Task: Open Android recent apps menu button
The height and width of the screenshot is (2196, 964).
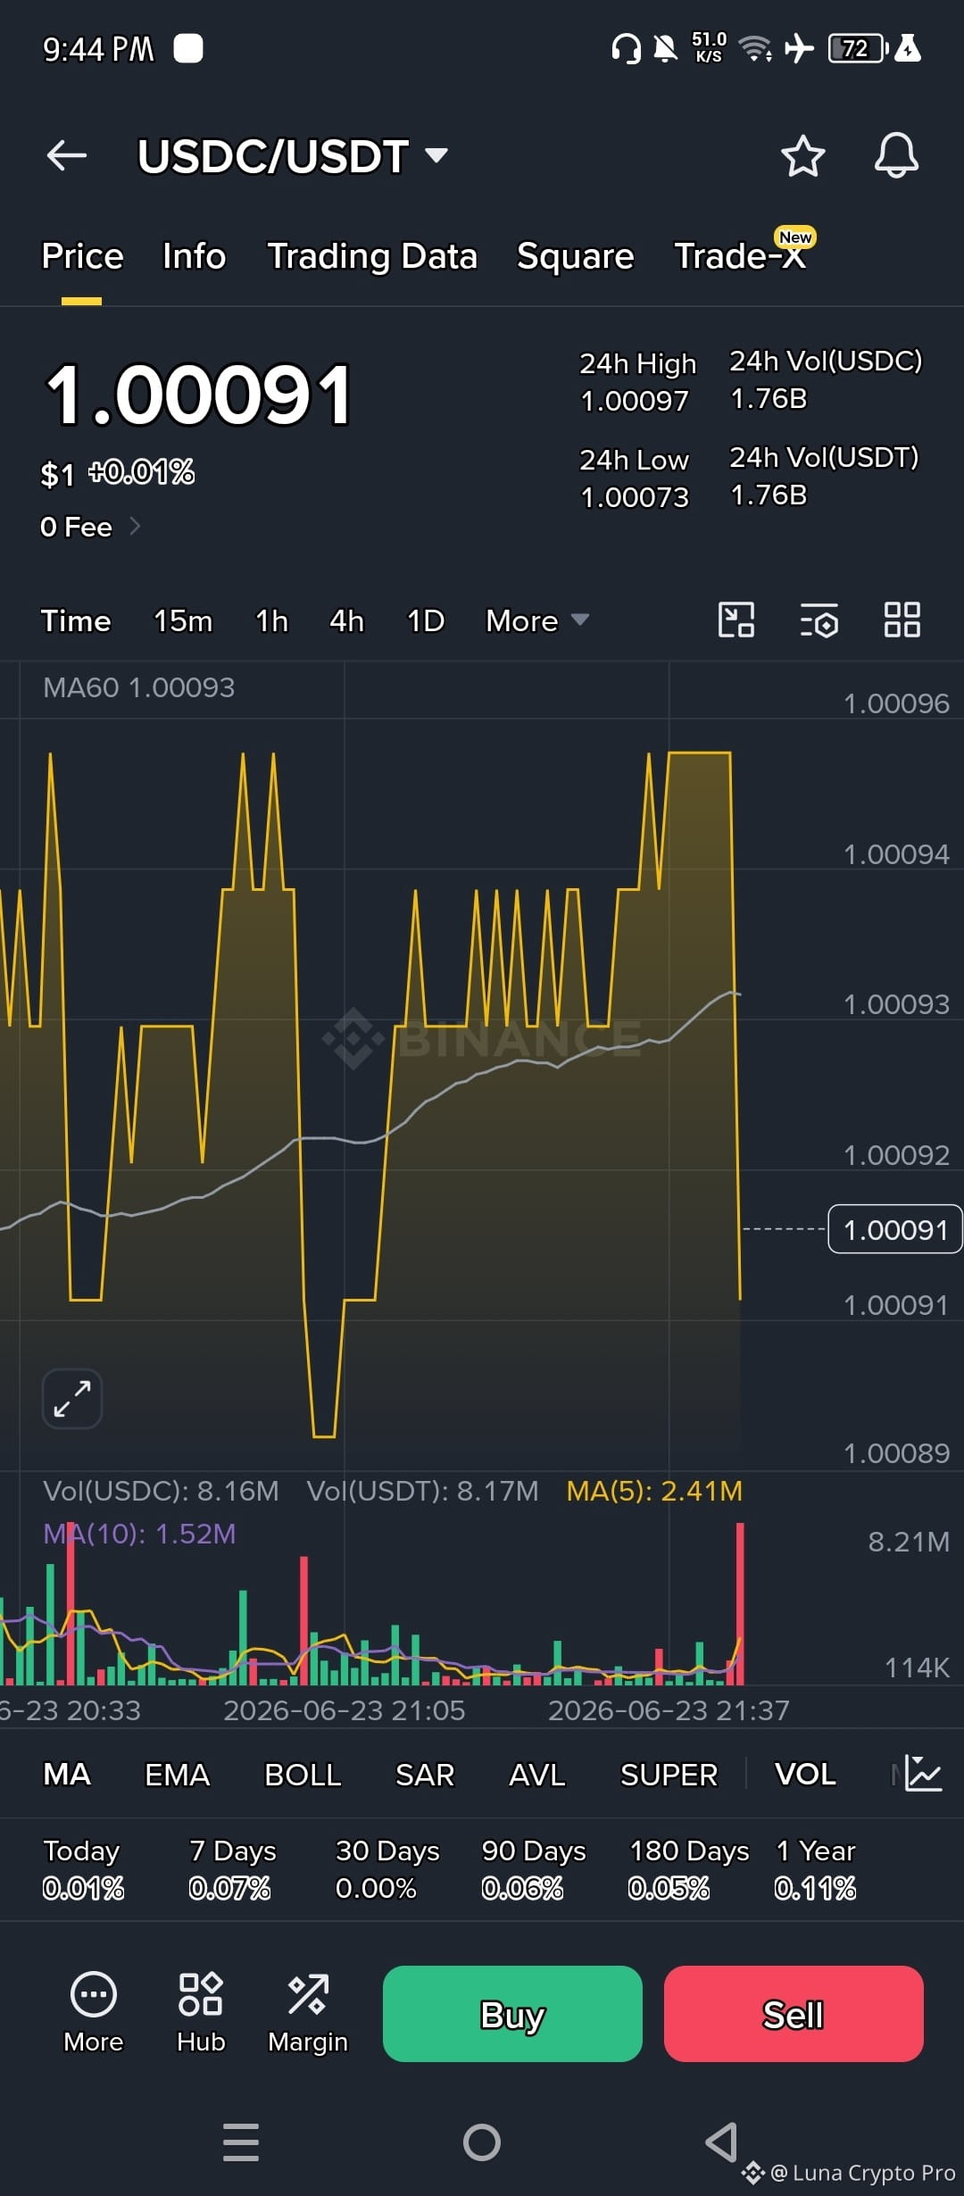Action: pos(241,2142)
